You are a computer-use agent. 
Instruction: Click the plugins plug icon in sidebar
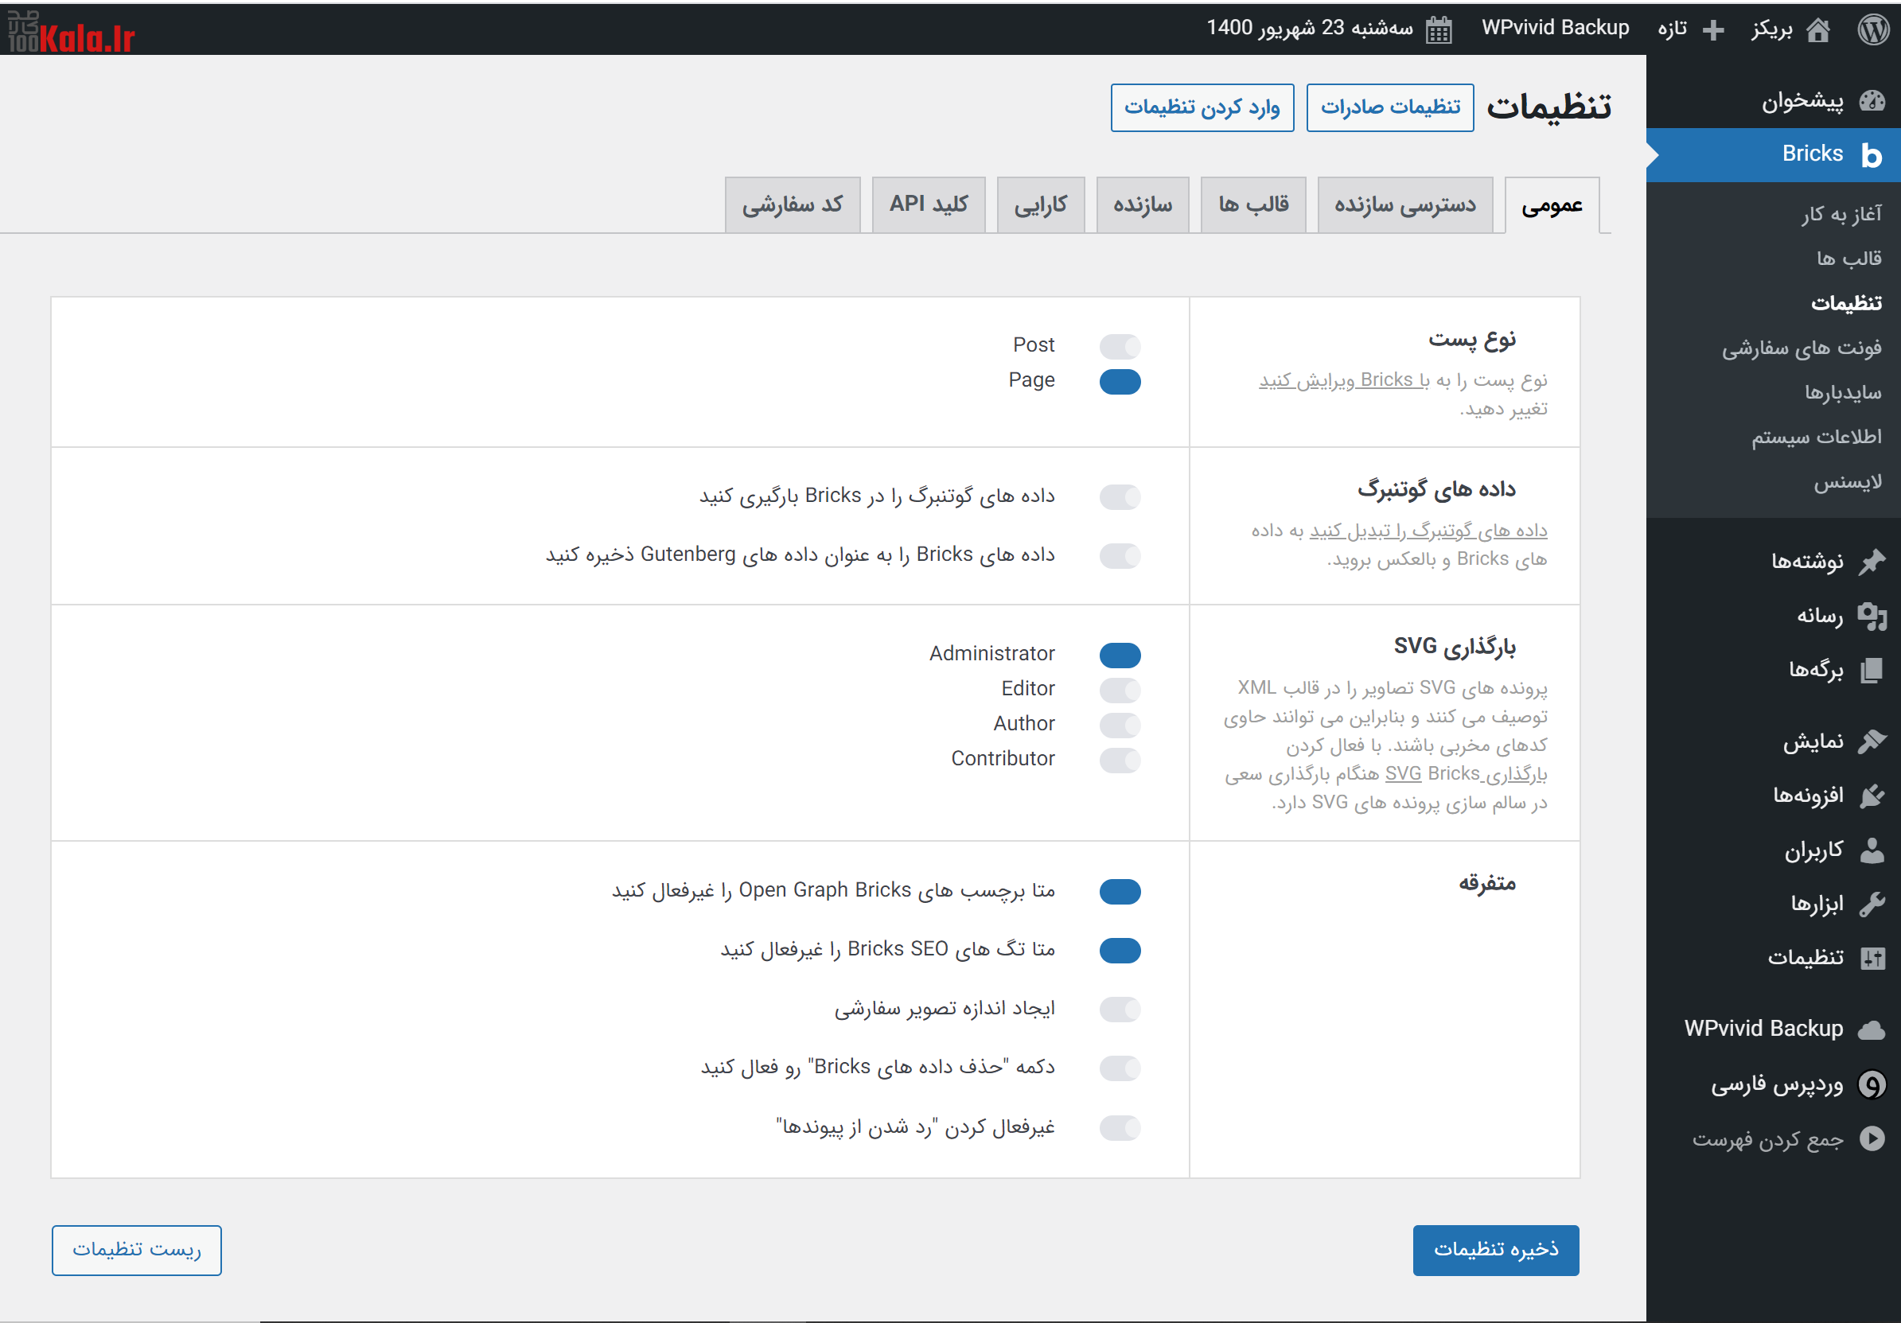click(1872, 796)
